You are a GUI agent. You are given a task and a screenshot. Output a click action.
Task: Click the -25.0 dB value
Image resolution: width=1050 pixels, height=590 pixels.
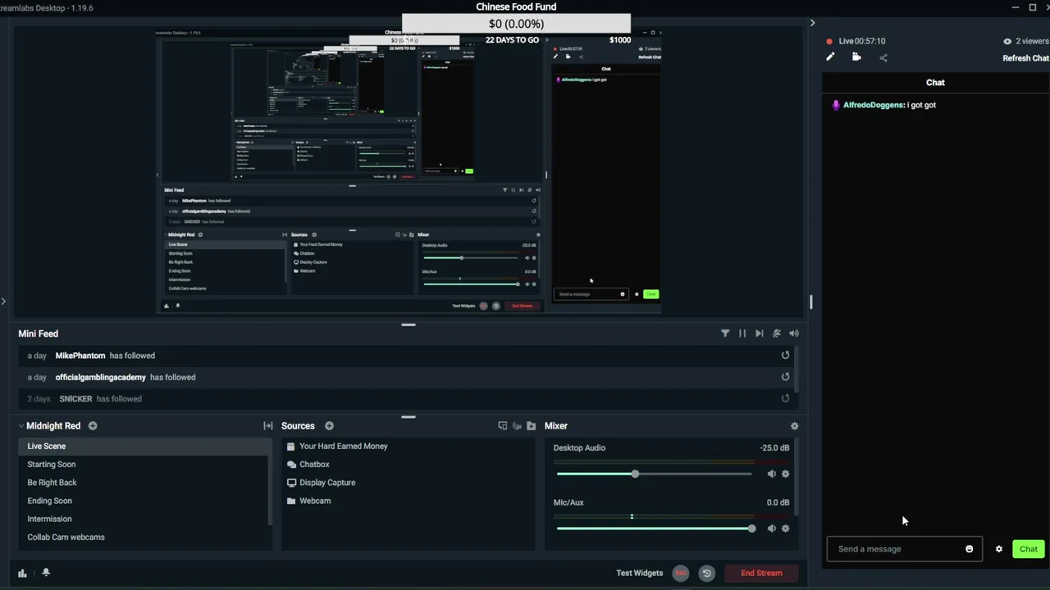[x=774, y=447]
